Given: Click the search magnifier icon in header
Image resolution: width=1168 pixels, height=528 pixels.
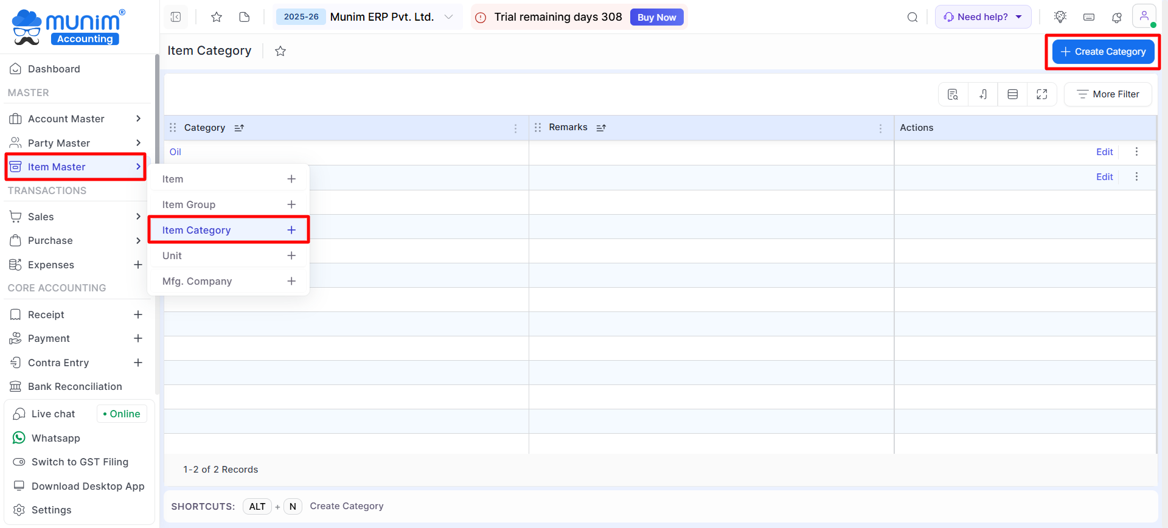Looking at the screenshot, I should 912,17.
